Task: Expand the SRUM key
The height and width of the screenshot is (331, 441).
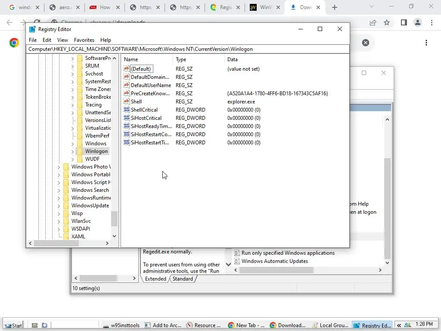Action: 72,66
